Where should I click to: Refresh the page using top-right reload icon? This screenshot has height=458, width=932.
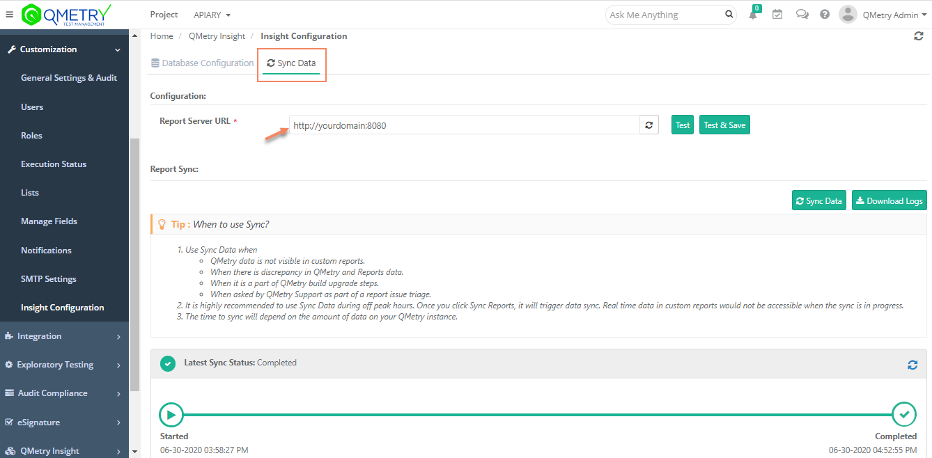(x=919, y=36)
